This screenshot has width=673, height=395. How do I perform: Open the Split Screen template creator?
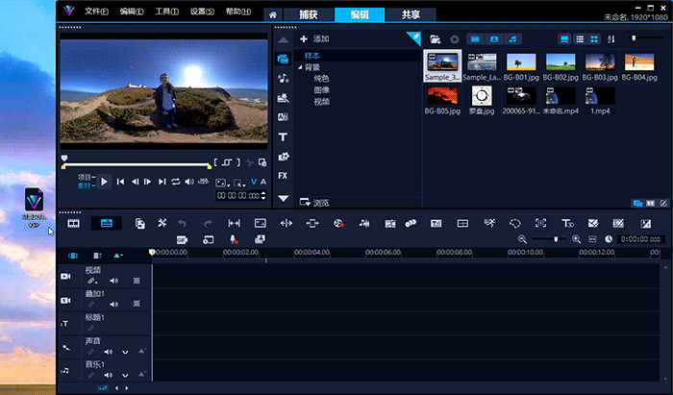click(x=462, y=223)
